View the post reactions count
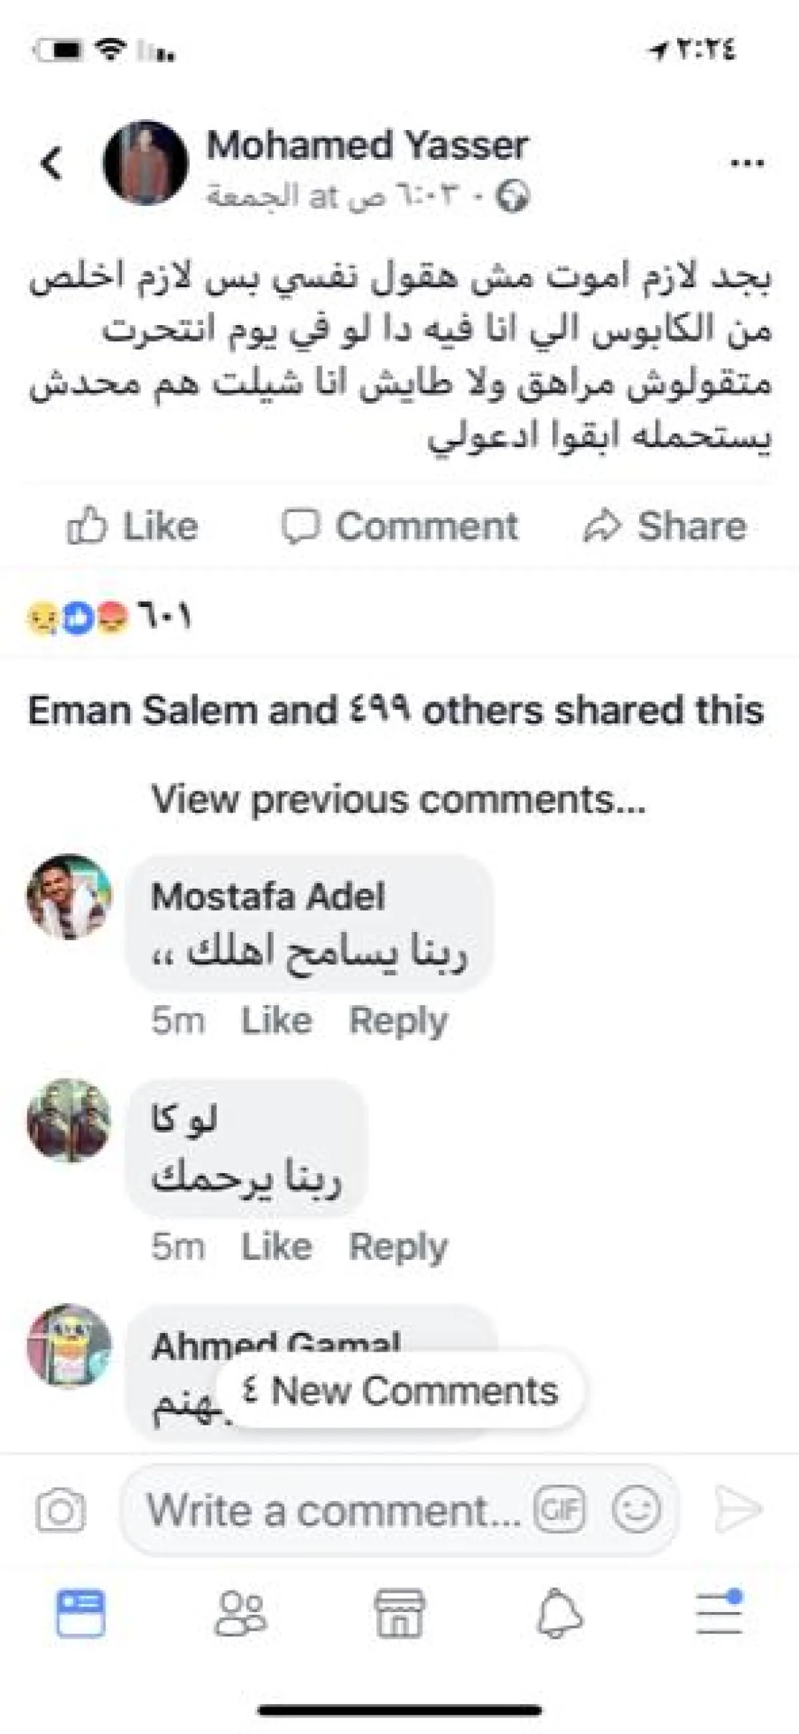This screenshot has height=1734, width=799. [109, 617]
